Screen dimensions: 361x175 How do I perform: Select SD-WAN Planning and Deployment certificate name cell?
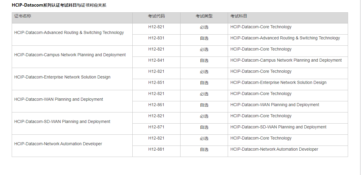[62, 122]
